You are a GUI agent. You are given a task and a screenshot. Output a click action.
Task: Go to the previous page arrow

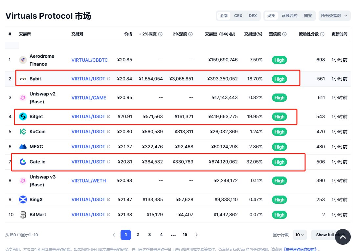(x=114, y=235)
